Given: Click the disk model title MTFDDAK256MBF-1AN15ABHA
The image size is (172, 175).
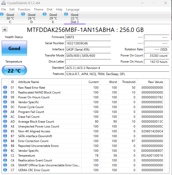Looking at the screenshot, I should [71, 30].
